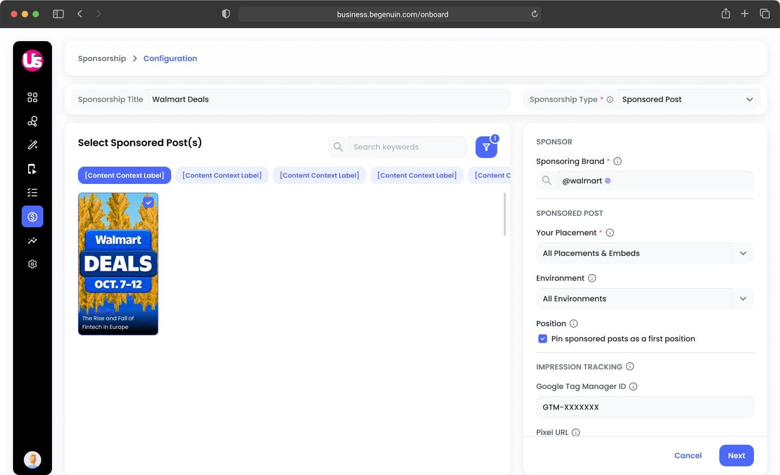Show info for Position

click(574, 324)
